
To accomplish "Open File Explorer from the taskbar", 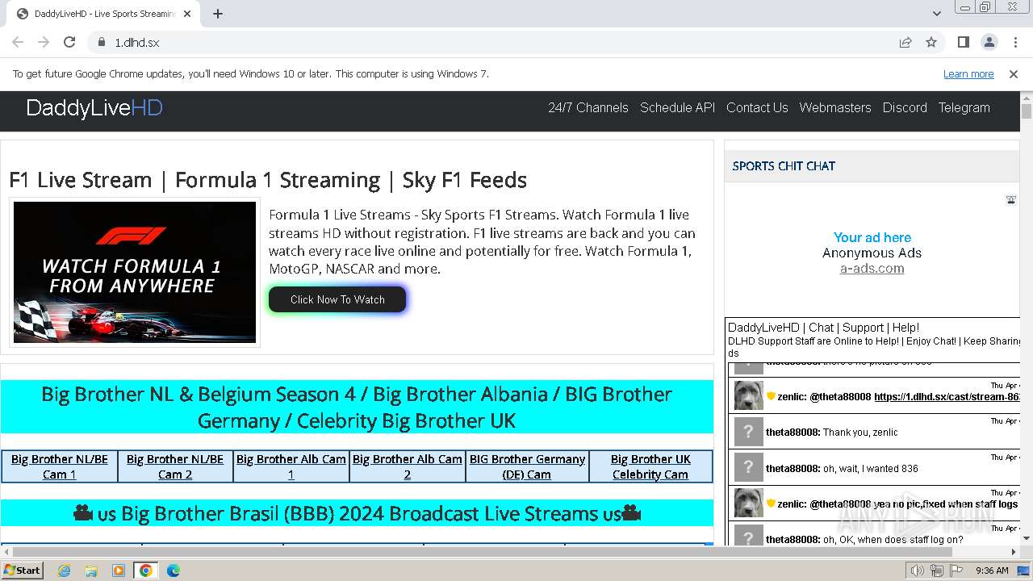I will coord(91,571).
